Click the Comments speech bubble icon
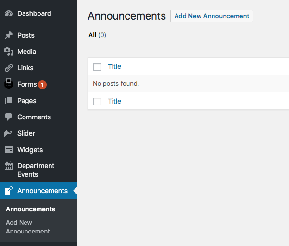 [9, 117]
